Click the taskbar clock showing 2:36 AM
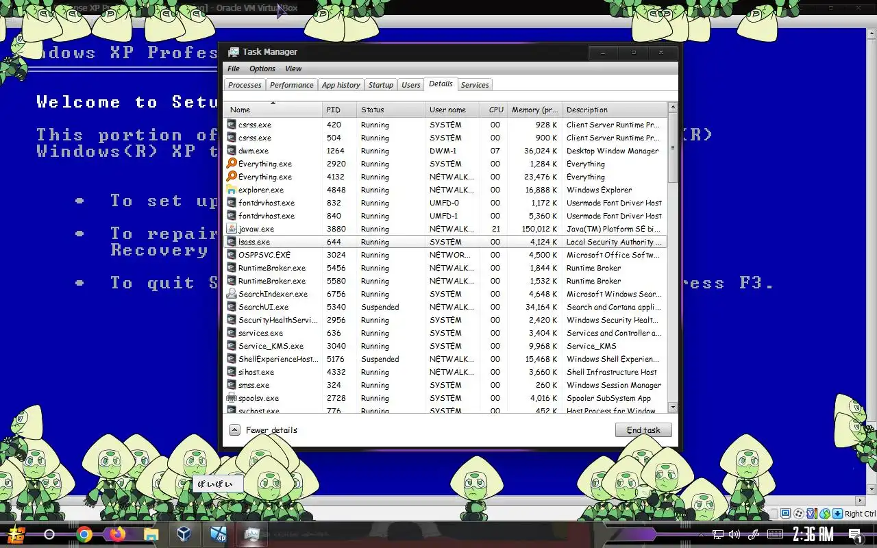This screenshot has height=548, width=877. 813,534
